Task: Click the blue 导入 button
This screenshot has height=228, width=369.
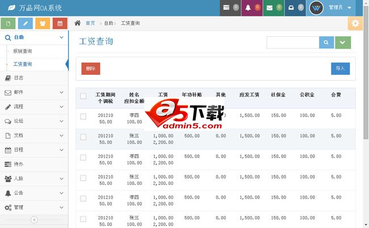Action: (340, 69)
